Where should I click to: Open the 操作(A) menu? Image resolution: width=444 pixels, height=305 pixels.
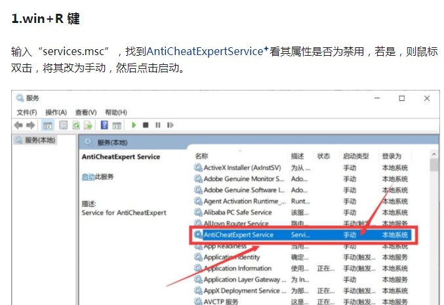click(x=56, y=112)
